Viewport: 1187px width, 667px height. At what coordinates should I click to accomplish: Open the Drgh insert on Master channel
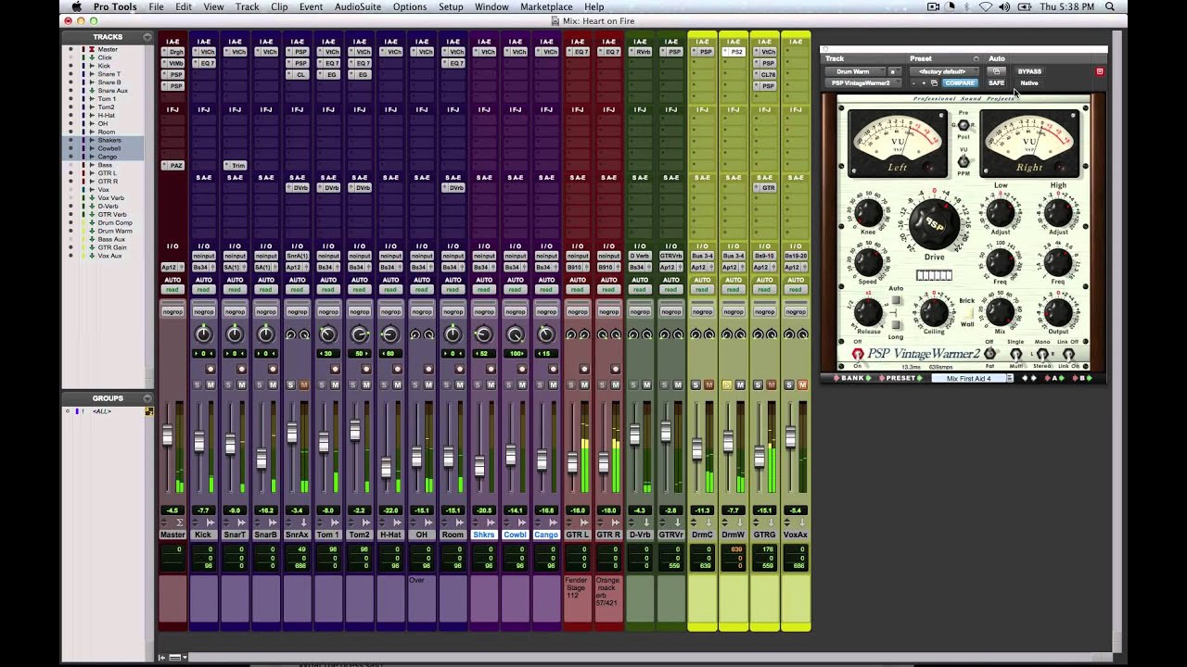pos(173,53)
